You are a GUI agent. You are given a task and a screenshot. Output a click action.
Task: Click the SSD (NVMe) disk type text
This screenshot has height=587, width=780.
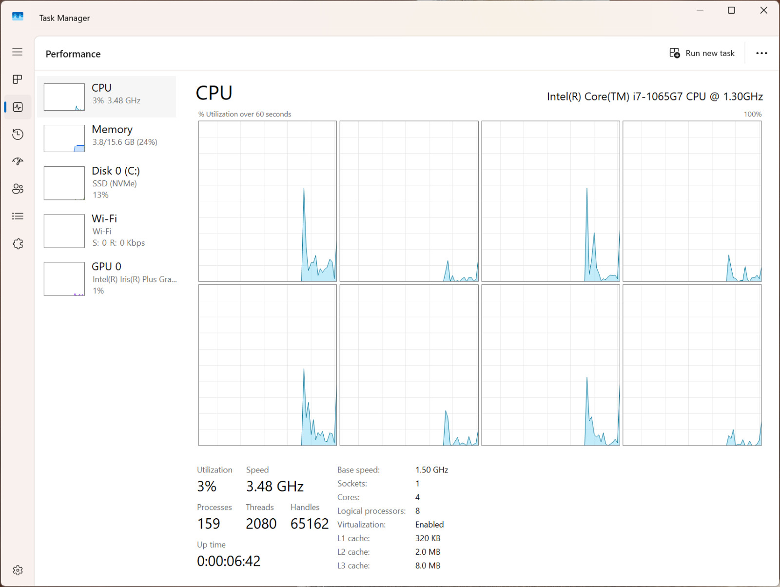coord(115,184)
